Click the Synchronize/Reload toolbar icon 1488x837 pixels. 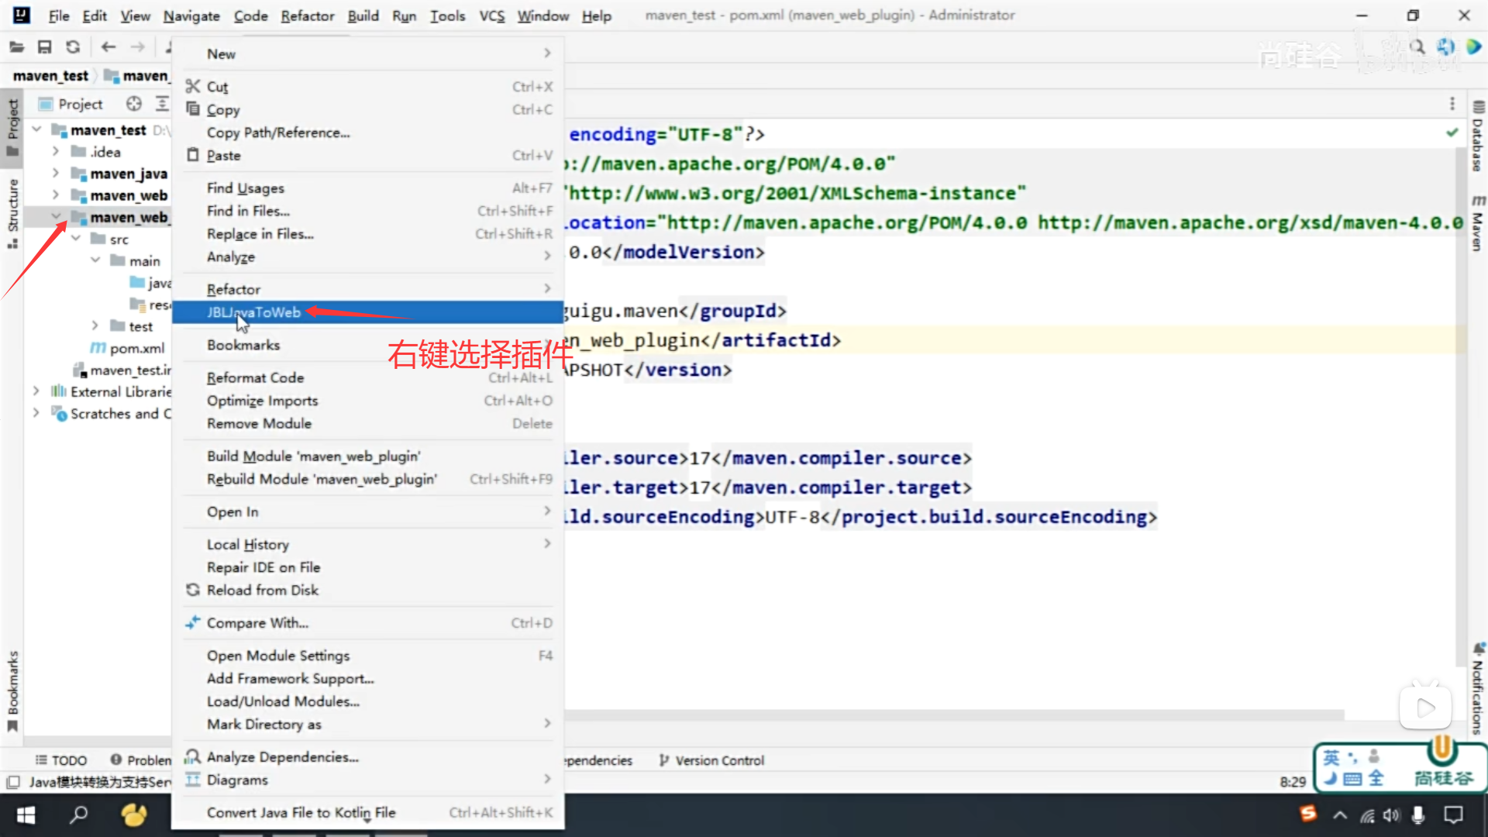[73, 47]
